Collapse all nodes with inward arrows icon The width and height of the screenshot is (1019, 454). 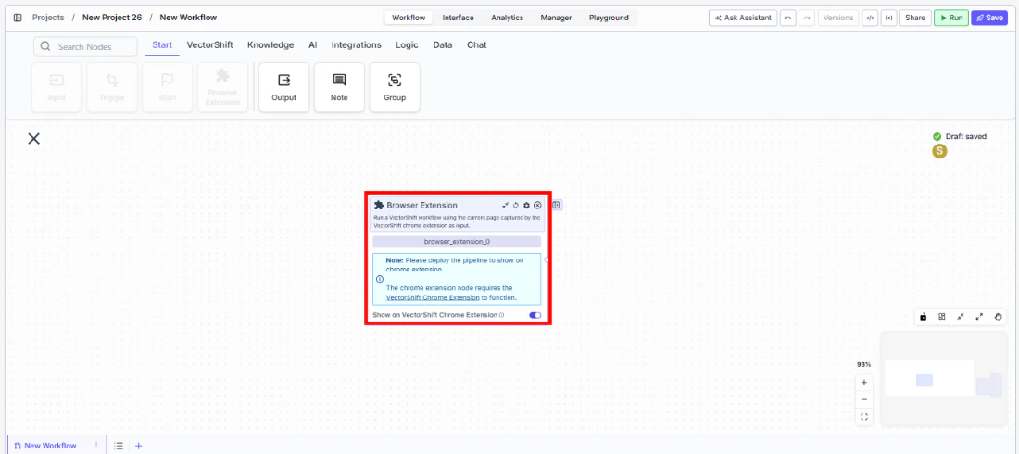point(961,317)
